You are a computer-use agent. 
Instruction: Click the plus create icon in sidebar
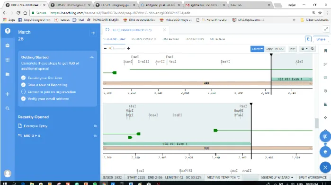point(8,94)
